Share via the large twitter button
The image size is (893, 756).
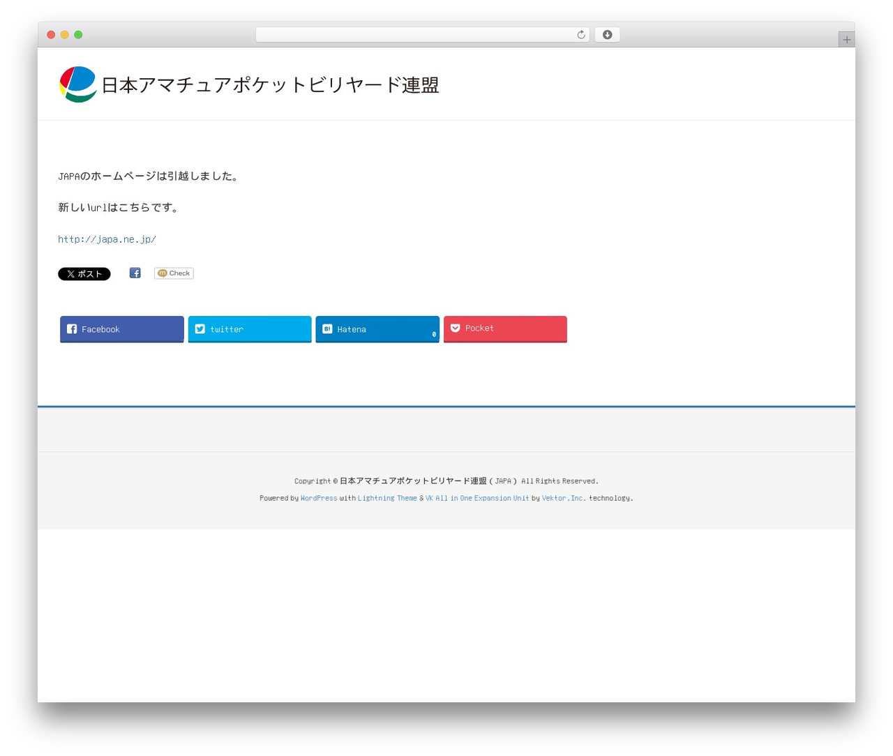(x=250, y=329)
